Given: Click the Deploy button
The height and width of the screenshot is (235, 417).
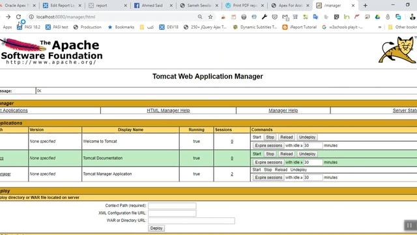Looking at the screenshot, I should click(x=156, y=228).
